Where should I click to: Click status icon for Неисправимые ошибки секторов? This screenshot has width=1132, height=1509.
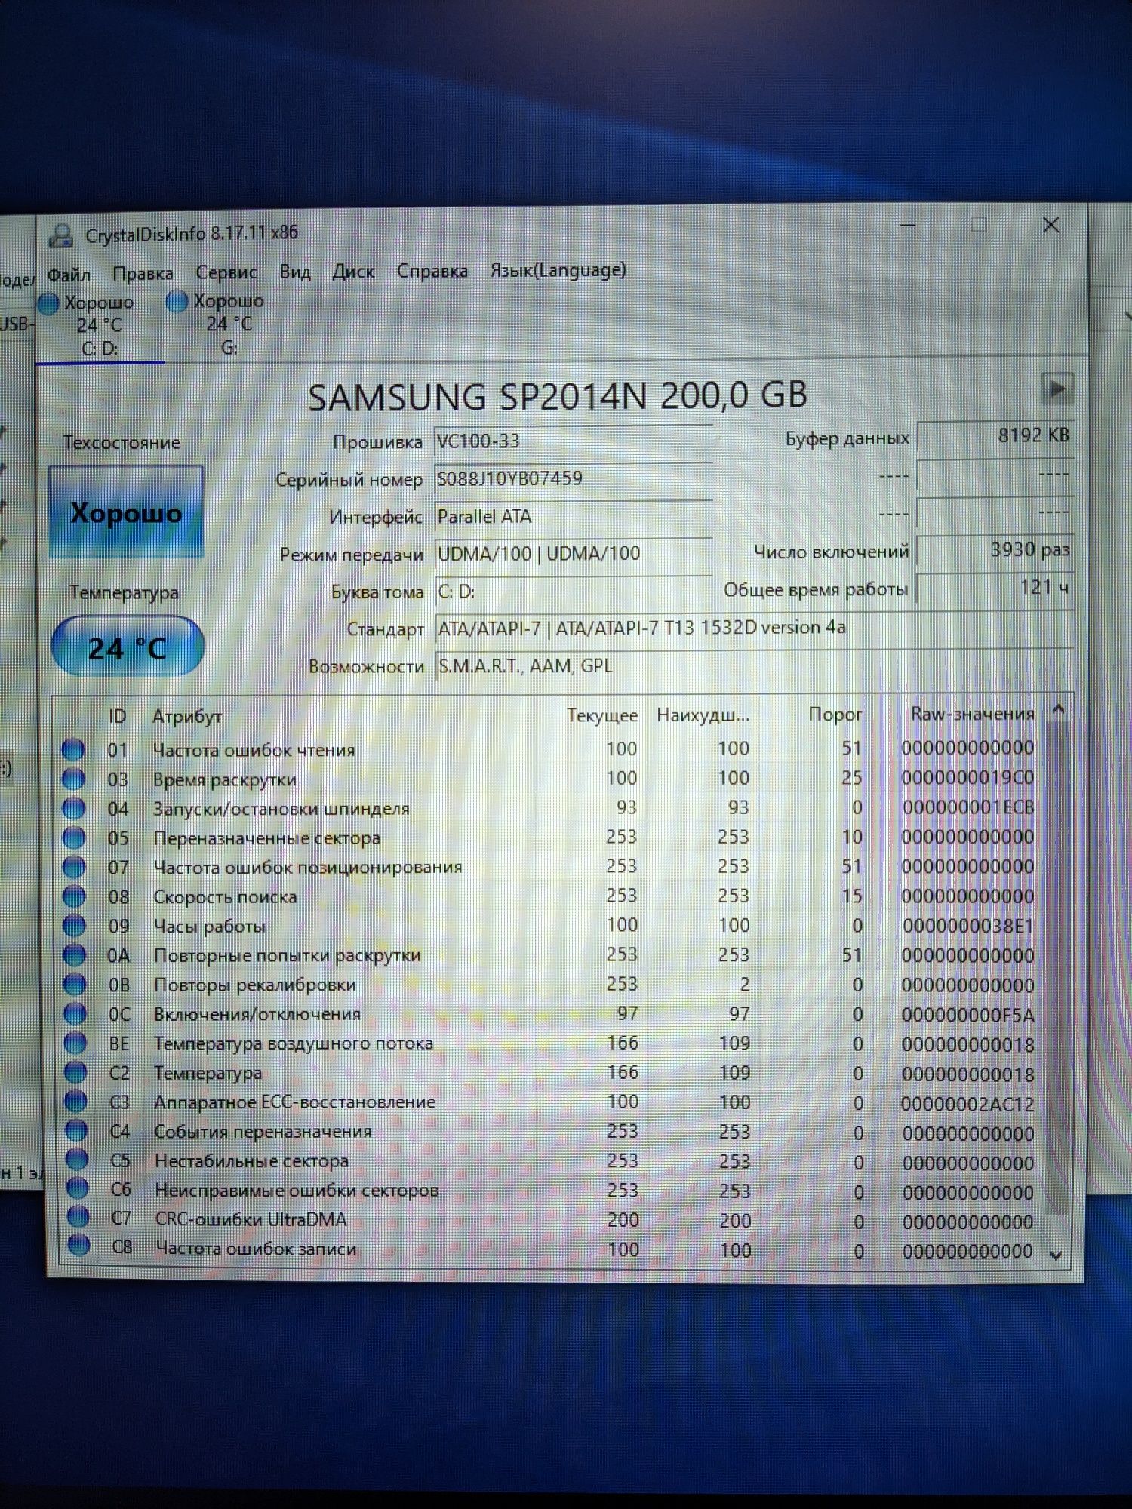tap(77, 1189)
